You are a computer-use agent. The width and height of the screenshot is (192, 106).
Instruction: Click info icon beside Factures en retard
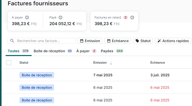(132, 17)
